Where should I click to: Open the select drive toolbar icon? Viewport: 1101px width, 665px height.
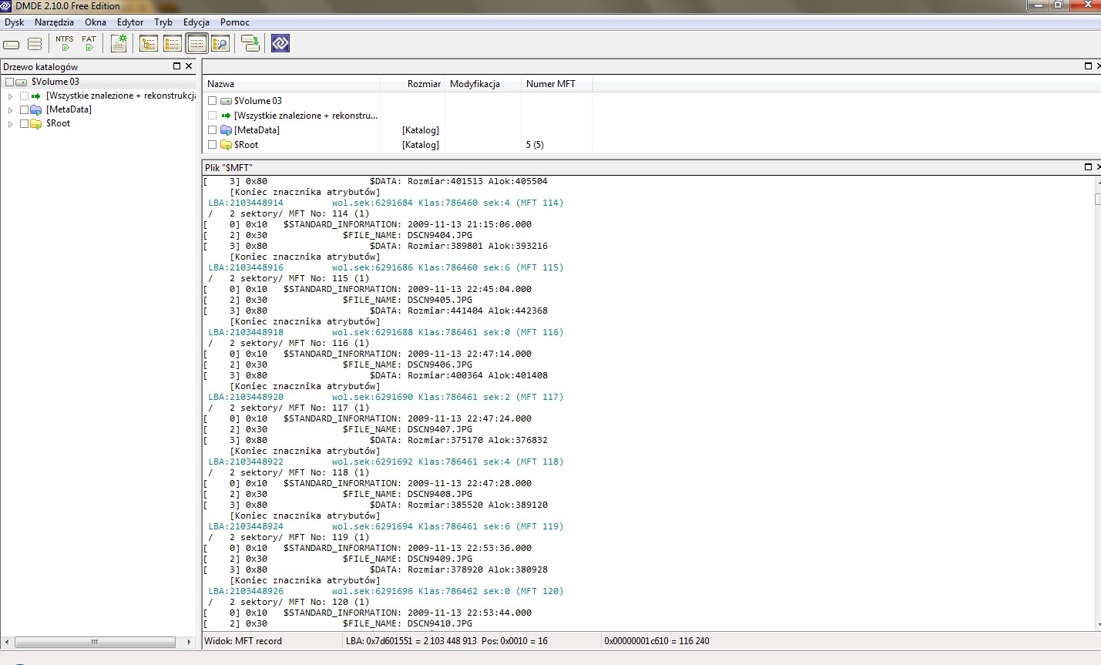(12, 44)
